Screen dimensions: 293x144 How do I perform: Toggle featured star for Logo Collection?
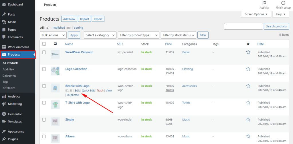click(x=248, y=69)
